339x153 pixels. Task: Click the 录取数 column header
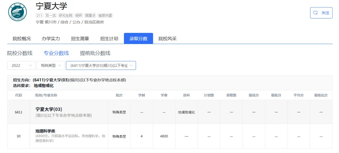coord(231,95)
